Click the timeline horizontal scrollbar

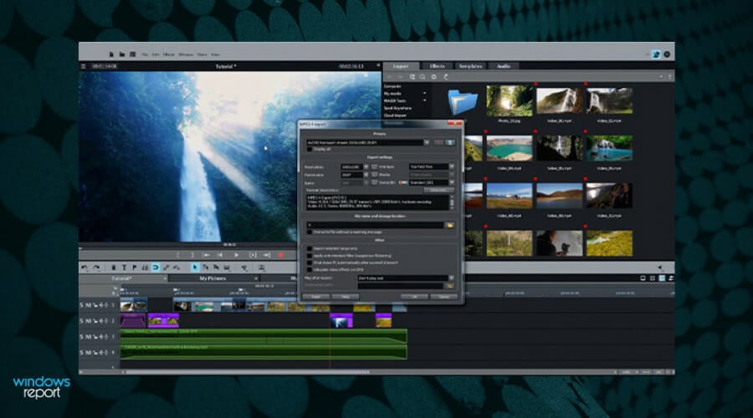[x=248, y=372]
